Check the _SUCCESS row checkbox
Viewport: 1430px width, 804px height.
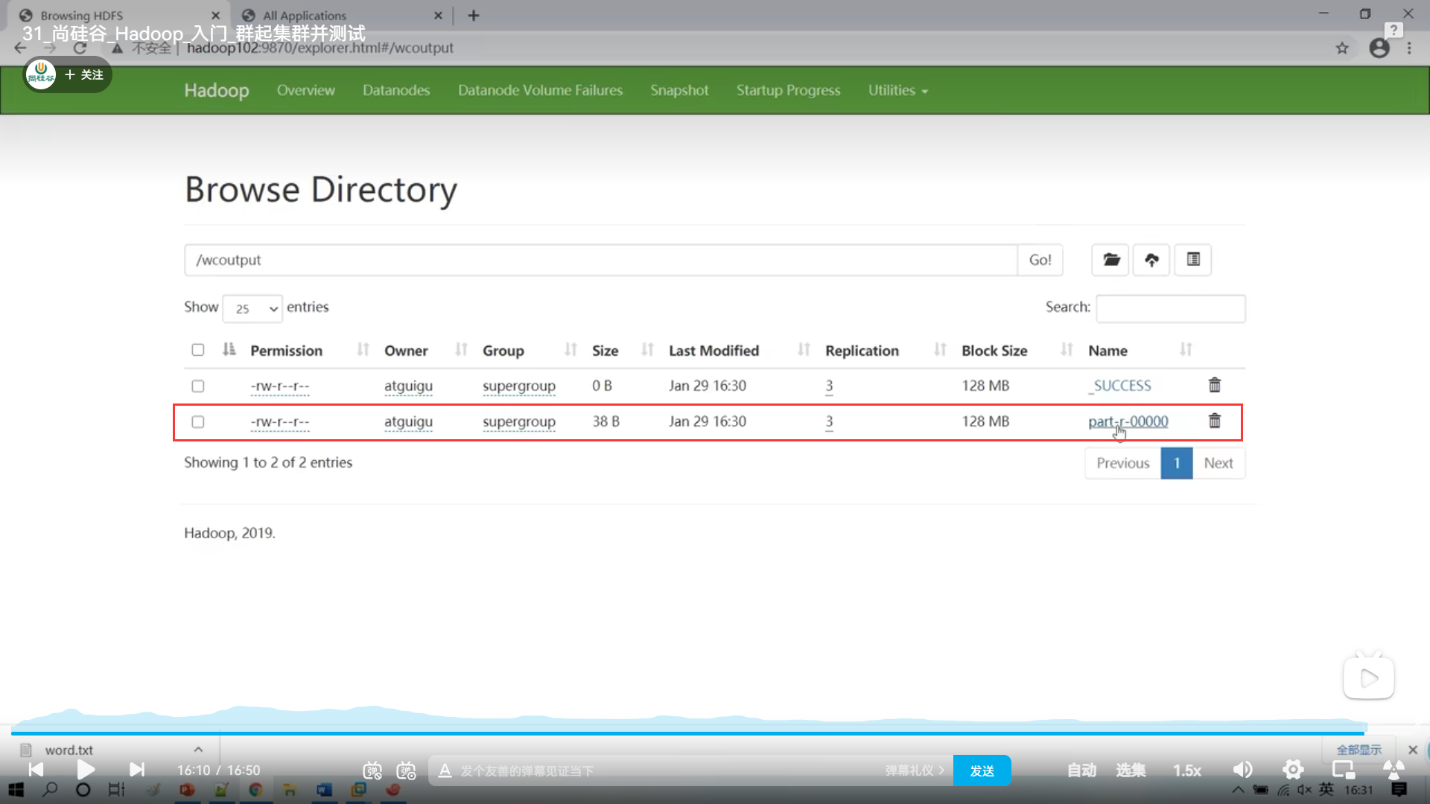(x=197, y=386)
